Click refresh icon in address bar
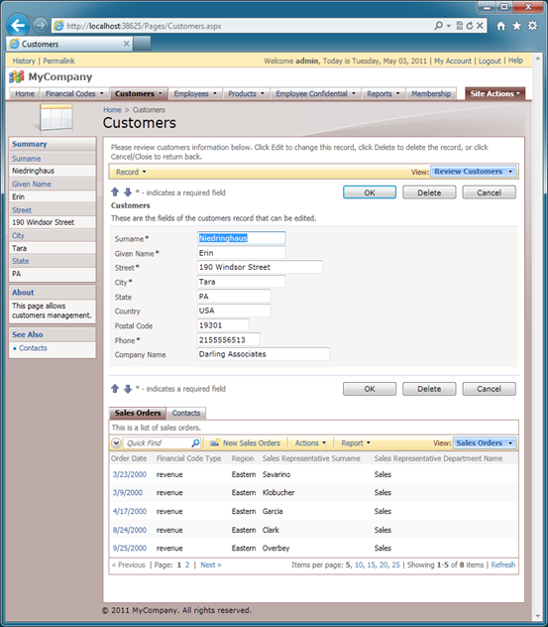Viewport: 548px width, 627px height. (470, 26)
